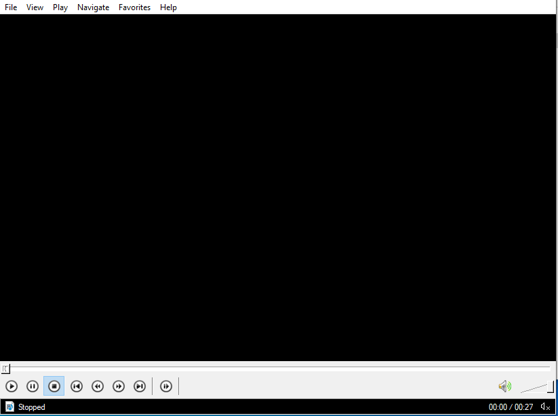This screenshot has width=558, height=416.
Task: Skip to next file button
Action: coord(140,386)
